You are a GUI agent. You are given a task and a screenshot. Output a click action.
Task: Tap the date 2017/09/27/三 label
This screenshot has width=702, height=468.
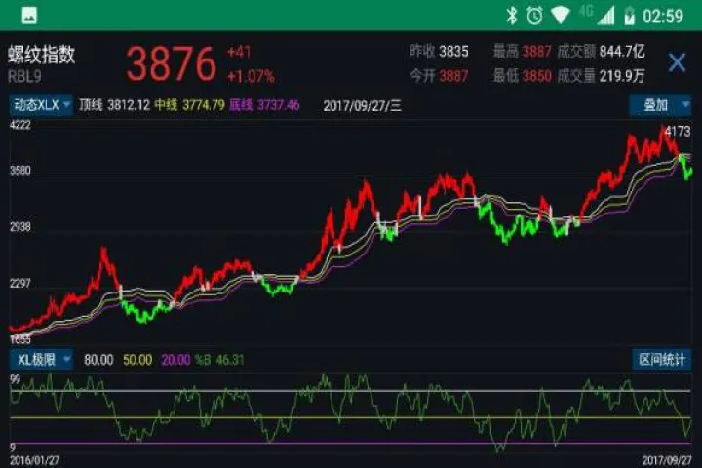(362, 106)
